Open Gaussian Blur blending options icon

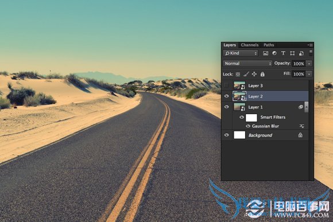(302, 126)
